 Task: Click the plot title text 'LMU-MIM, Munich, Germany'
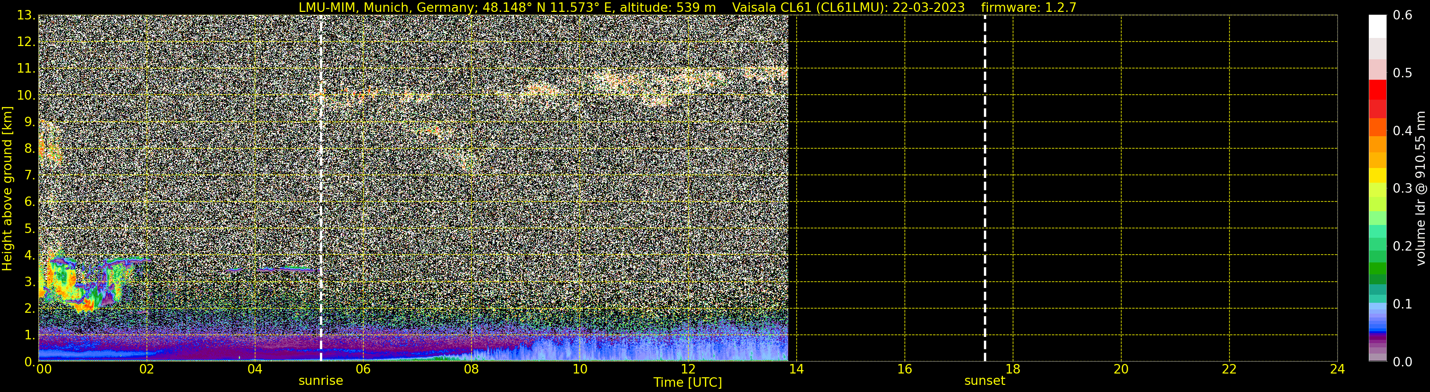387,8
